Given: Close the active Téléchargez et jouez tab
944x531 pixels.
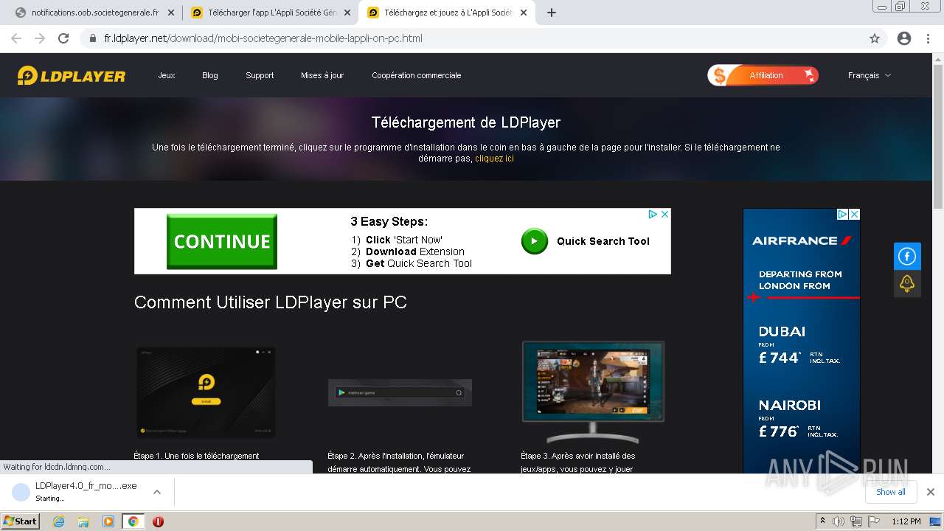Looking at the screenshot, I should [x=524, y=13].
